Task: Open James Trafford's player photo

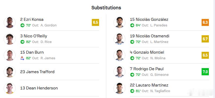Action: point(10,72)
